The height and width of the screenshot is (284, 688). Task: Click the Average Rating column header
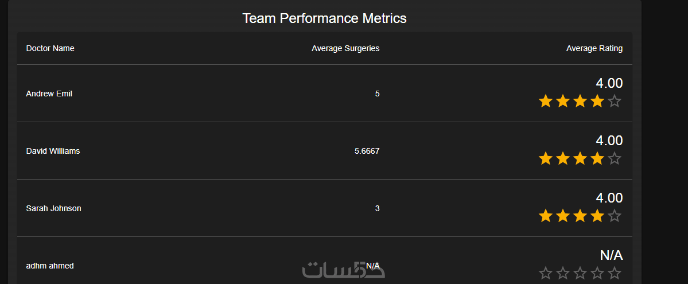(x=594, y=48)
